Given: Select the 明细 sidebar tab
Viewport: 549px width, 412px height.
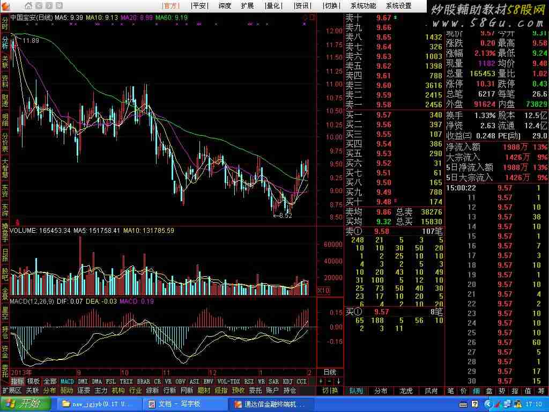Looking at the screenshot, I should 5,120.
